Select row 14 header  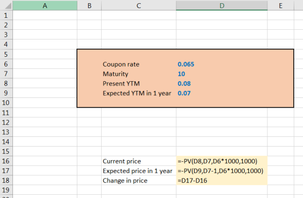tap(6, 142)
